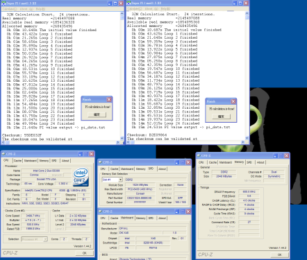Screen dimensions: 307x260
Task: Click the Core Voltage value field
Action: coord(63,184)
